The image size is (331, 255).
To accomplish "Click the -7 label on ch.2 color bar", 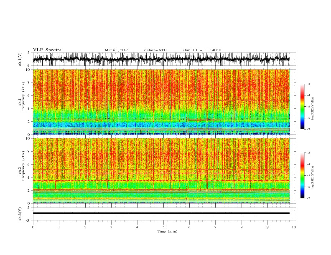I will tap(308, 198).
